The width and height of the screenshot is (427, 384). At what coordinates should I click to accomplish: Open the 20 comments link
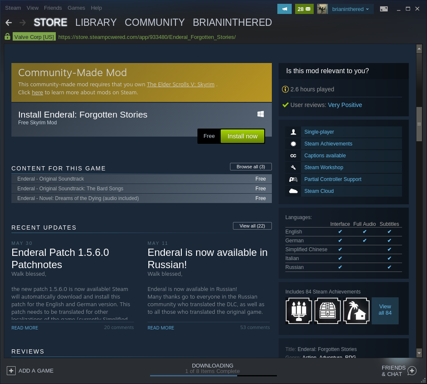point(119,327)
